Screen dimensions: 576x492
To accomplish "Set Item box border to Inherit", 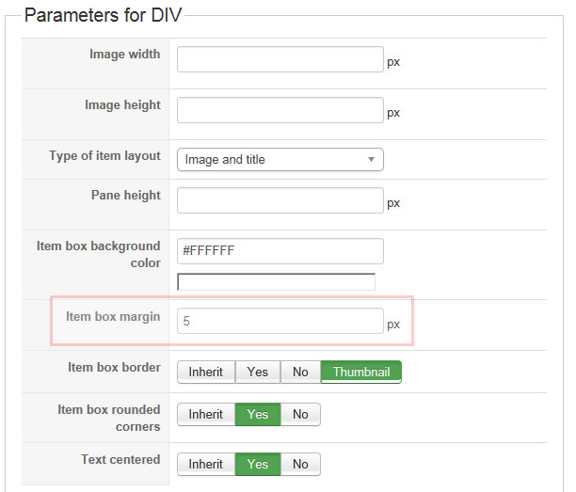I will point(206,372).
